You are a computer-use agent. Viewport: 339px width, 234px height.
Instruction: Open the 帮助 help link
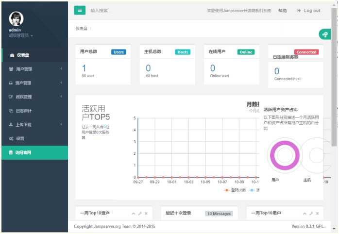click(x=282, y=10)
